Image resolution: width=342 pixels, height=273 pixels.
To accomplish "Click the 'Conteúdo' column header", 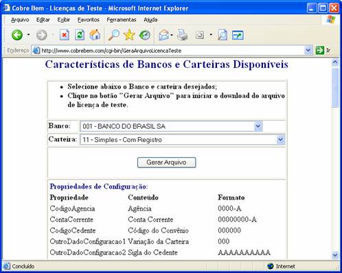I will pos(143,198).
